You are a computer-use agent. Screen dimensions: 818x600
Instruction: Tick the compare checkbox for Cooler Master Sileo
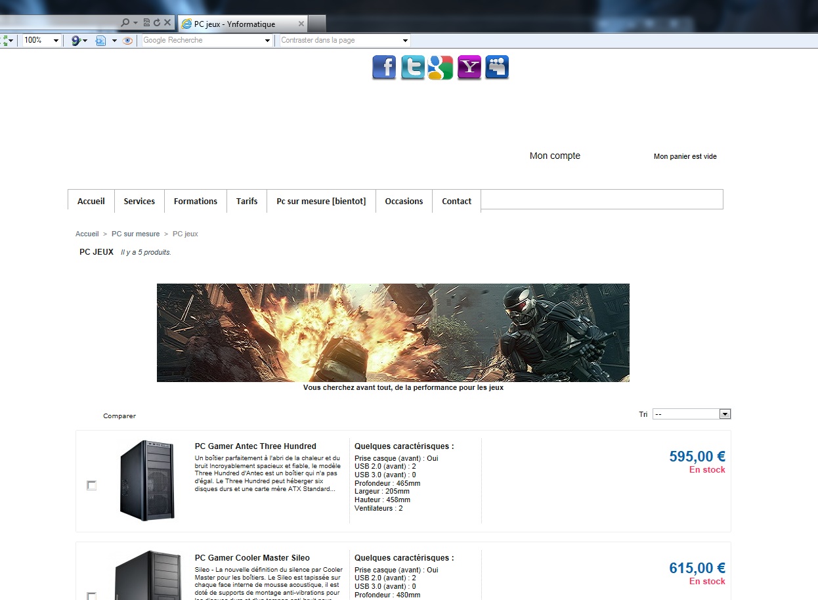(x=92, y=596)
